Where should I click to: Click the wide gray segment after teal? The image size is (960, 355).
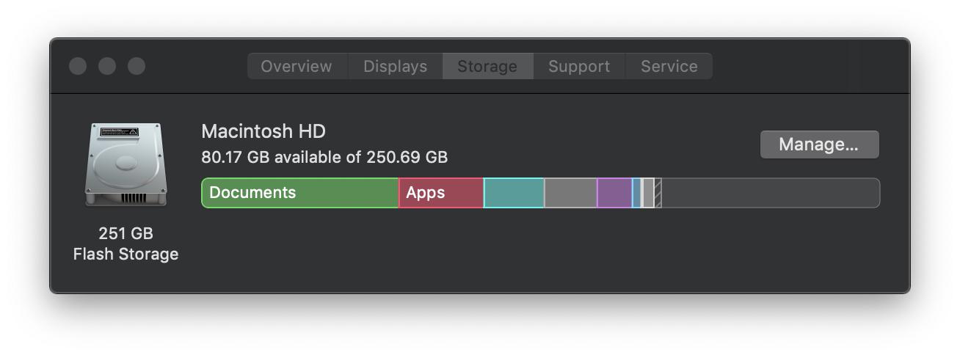pos(570,193)
